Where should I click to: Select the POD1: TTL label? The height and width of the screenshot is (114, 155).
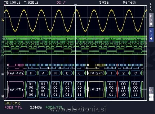[x=13, y=108]
